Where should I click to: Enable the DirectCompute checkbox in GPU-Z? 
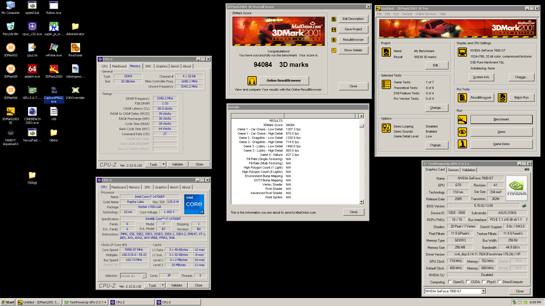point(499,282)
